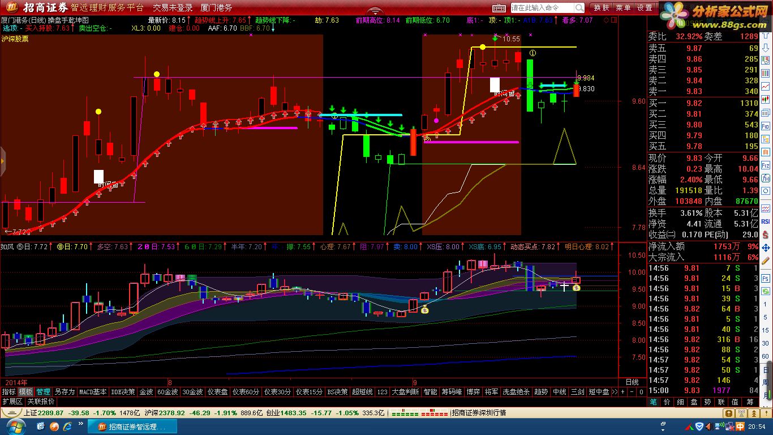
Task: Open the 交易未登录 menu
Action: pyautogui.click(x=173, y=8)
